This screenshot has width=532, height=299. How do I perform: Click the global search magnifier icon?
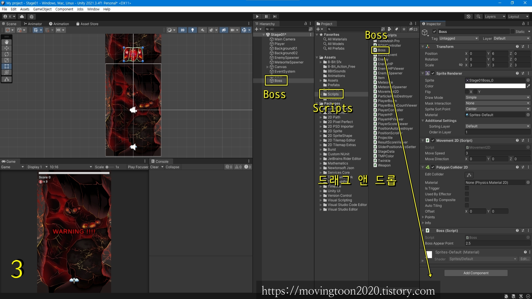coord(478,17)
